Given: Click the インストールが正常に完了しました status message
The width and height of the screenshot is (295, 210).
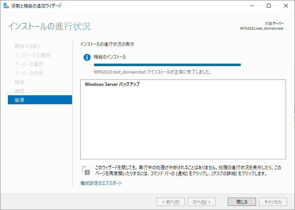Looking at the screenshot, I should pos(152,72).
